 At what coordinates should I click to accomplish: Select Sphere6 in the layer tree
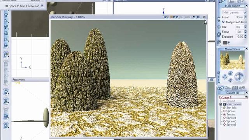[x=231, y=125]
